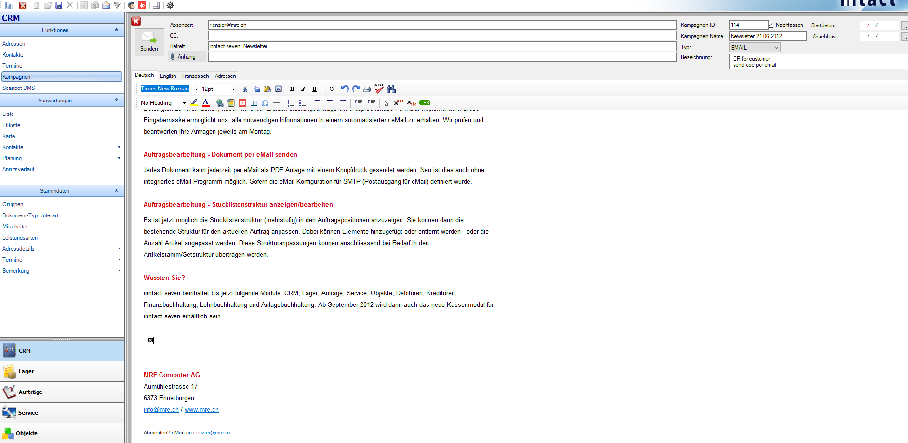This screenshot has width=908, height=443.
Task: Expand Kontakte arrow under Auswertungen
Action: point(119,147)
